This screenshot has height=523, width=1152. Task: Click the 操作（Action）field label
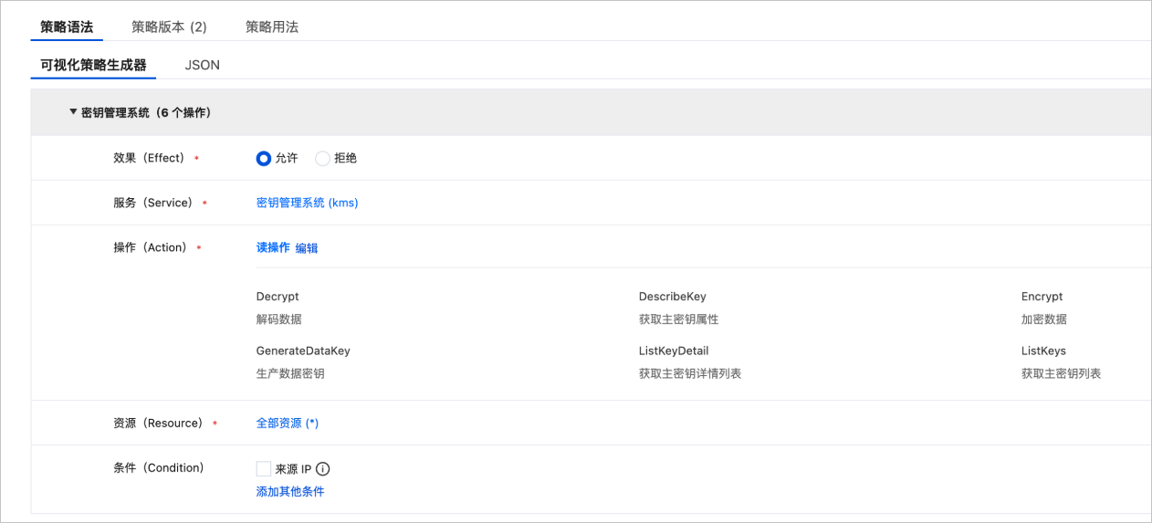[151, 247]
